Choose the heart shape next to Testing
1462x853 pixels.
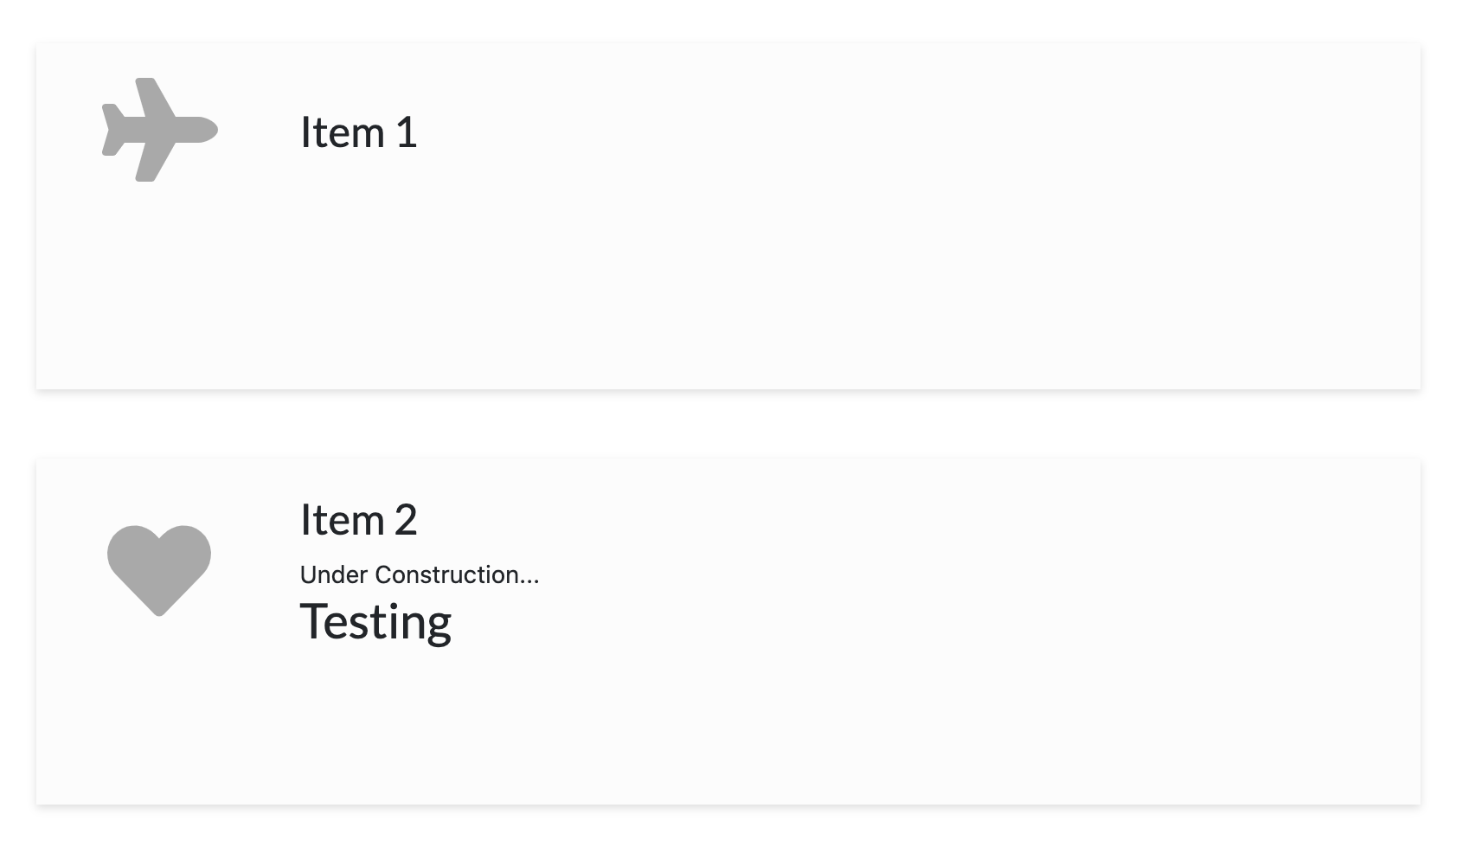pos(159,571)
